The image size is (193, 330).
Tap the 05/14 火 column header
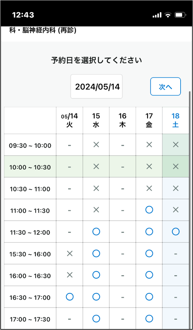(69, 120)
